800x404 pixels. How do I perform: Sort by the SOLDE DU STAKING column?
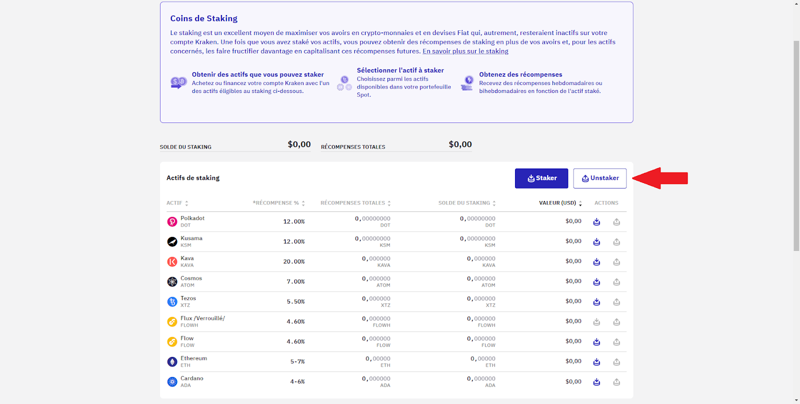tap(467, 203)
